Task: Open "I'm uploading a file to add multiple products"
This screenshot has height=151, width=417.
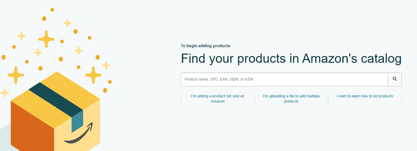Action: click(291, 99)
